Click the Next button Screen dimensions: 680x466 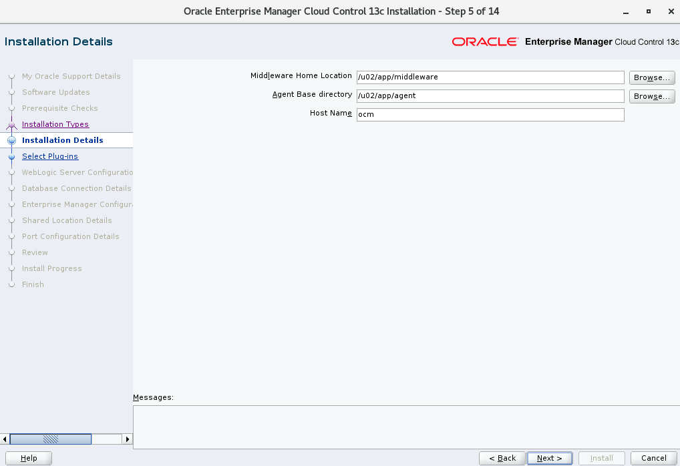click(x=550, y=458)
